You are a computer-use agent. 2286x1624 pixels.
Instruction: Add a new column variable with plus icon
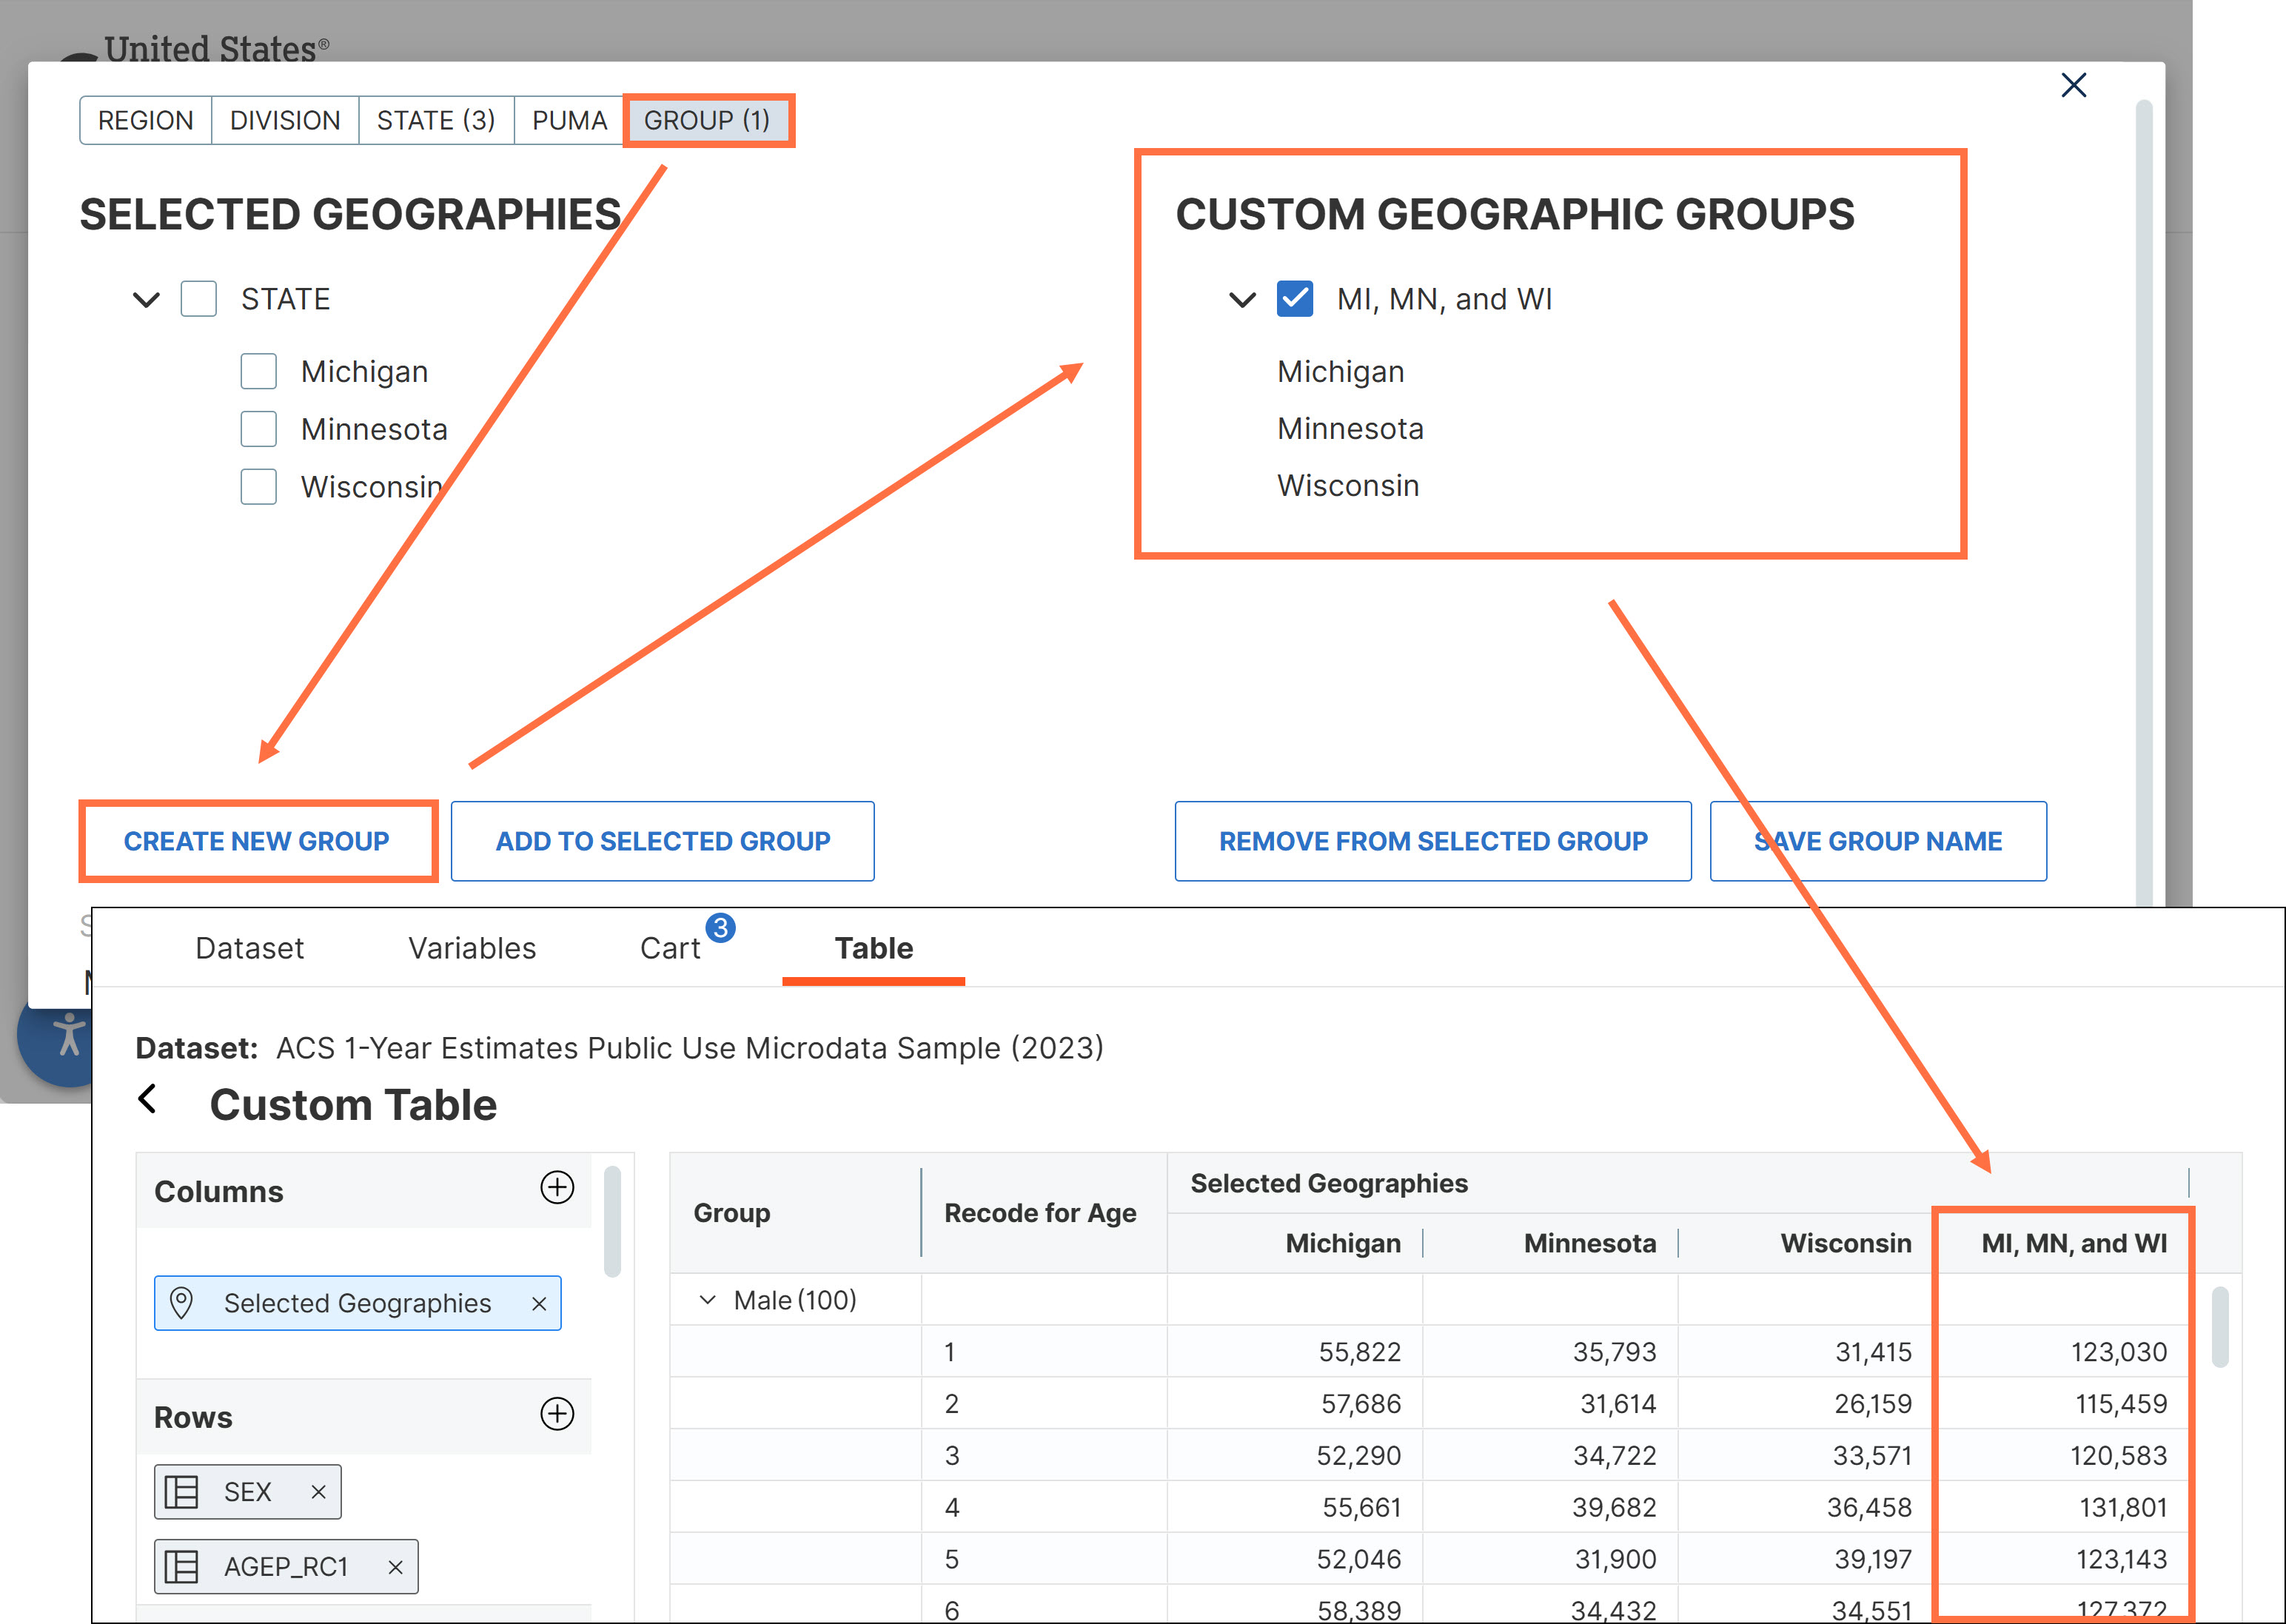tap(557, 1187)
